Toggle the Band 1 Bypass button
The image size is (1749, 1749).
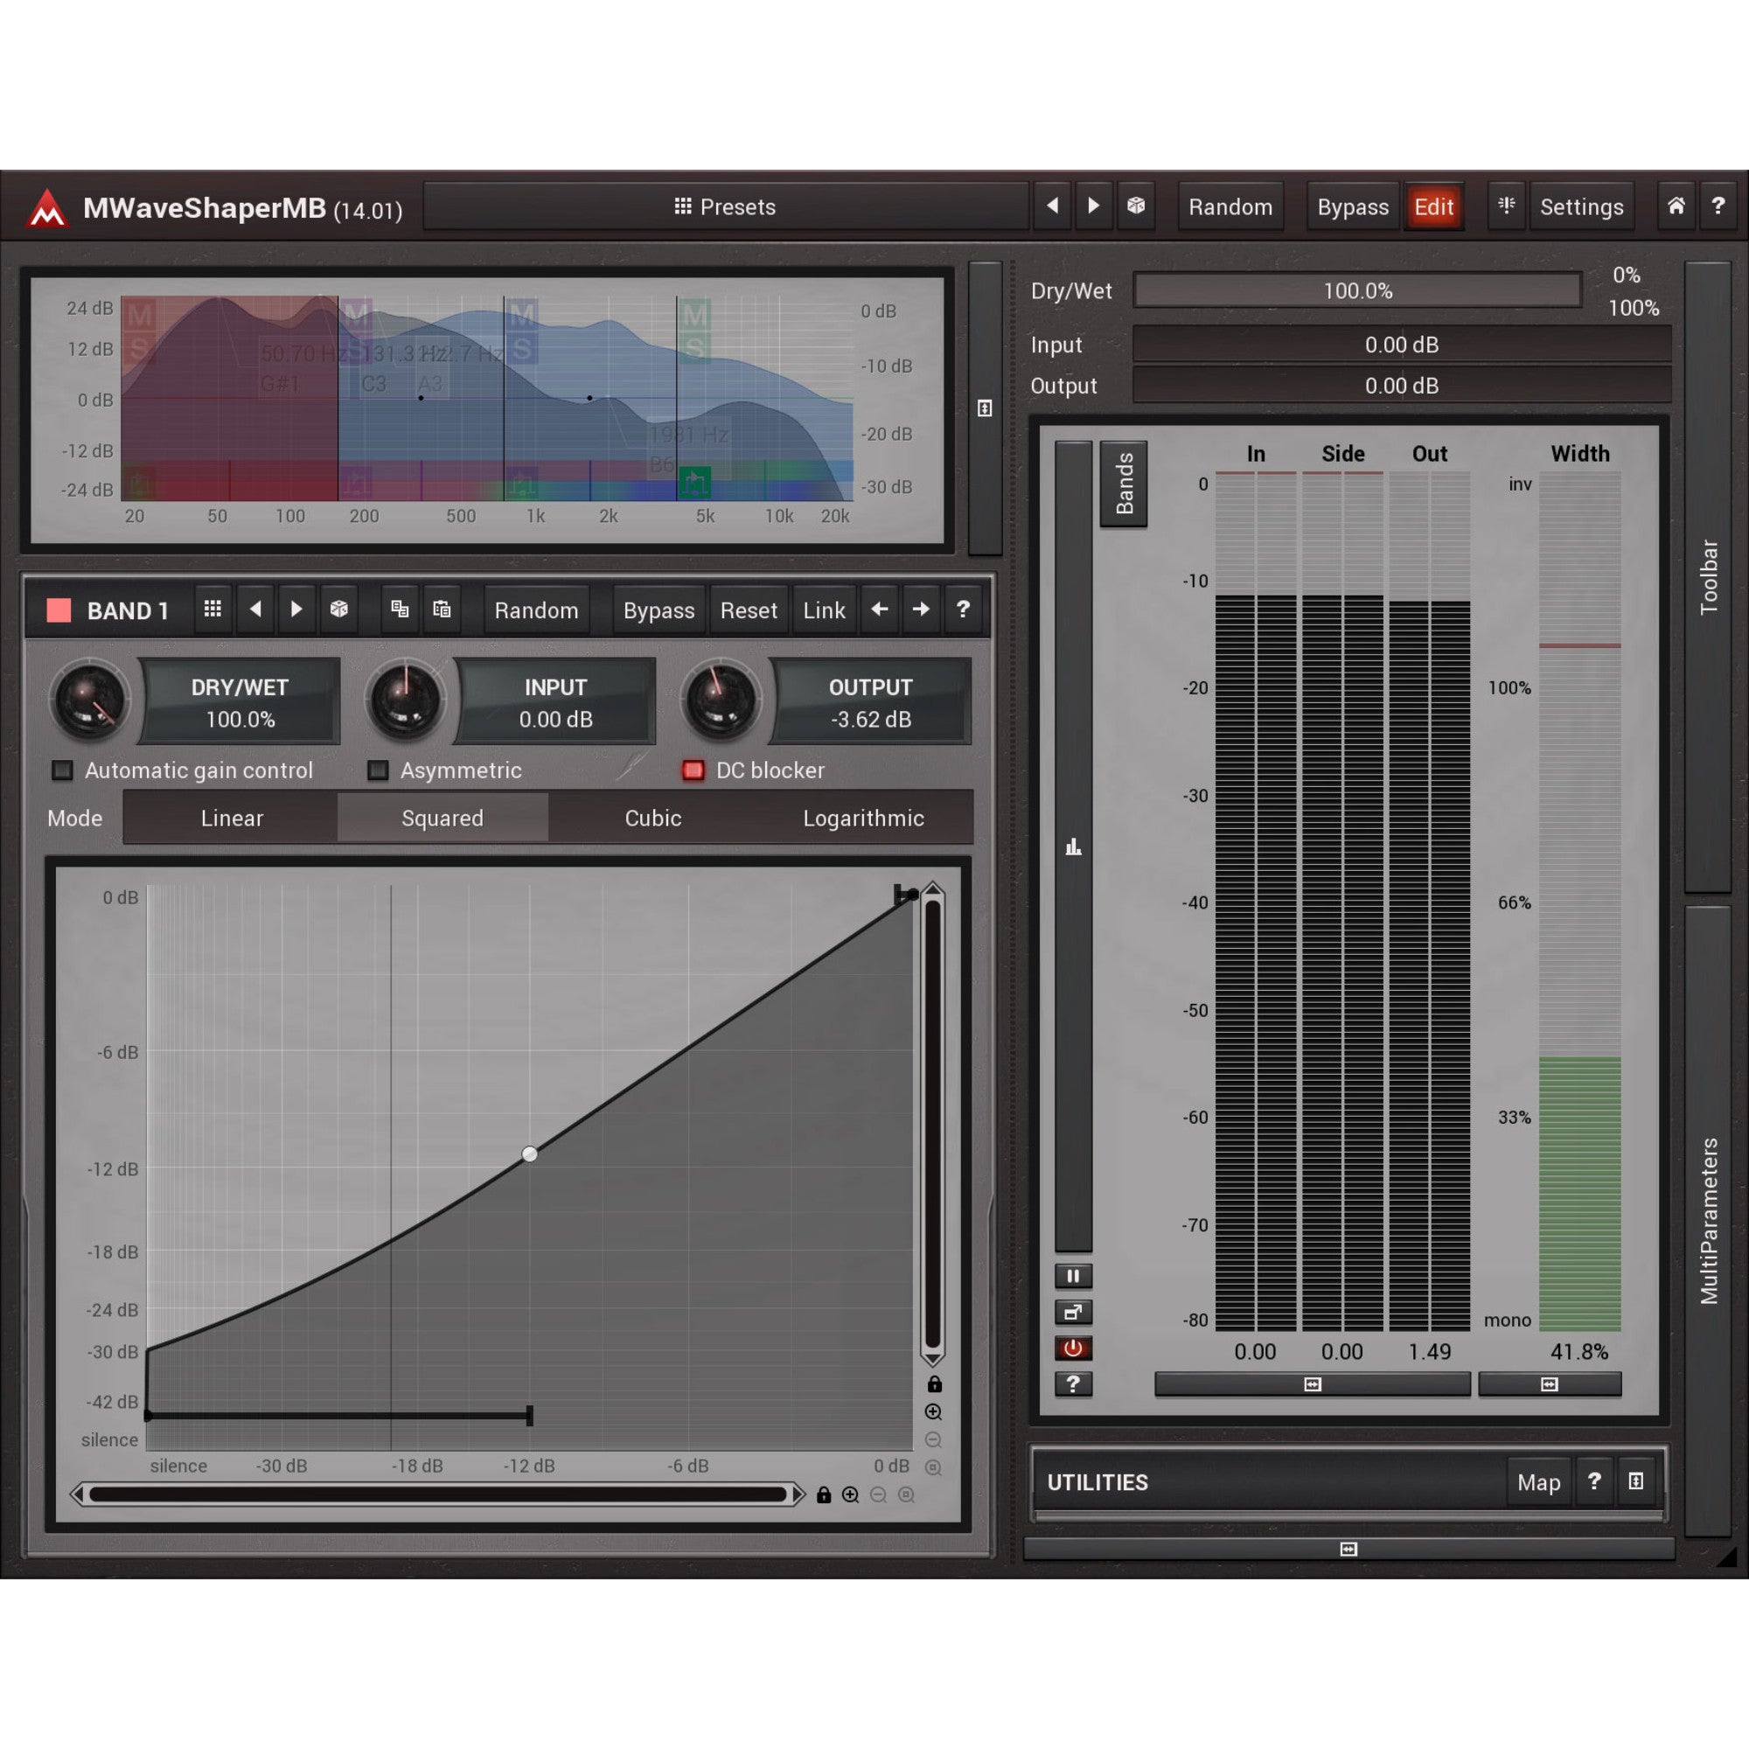[659, 610]
